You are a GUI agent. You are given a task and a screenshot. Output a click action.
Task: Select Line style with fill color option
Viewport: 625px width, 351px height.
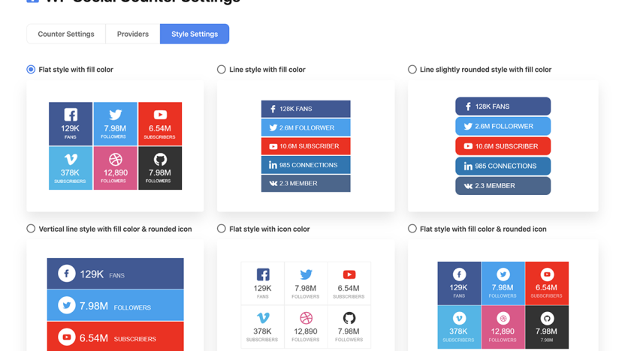221,69
